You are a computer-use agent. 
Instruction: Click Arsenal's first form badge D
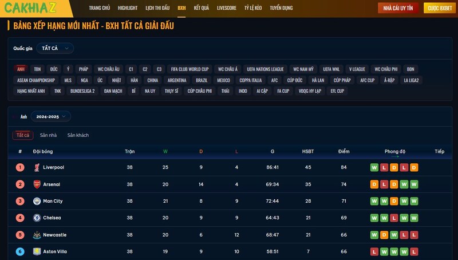tap(374, 184)
